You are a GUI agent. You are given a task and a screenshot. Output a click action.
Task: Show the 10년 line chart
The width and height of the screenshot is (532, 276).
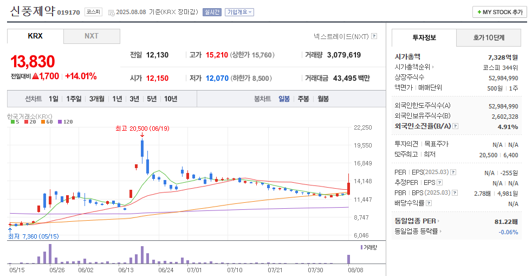[x=171, y=99]
